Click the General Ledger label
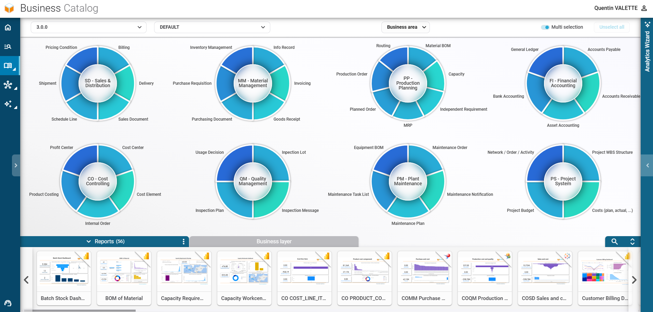The width and height of the screenshot is (653, 312). click(525, 50)
